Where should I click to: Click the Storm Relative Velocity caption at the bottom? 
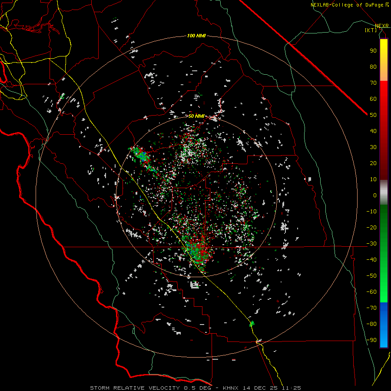(x=195, y=388)
